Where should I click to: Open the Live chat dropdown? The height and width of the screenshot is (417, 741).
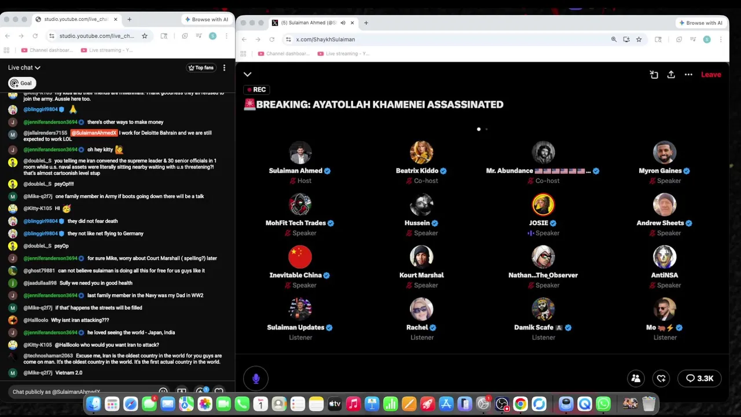(x=24, y=68)
